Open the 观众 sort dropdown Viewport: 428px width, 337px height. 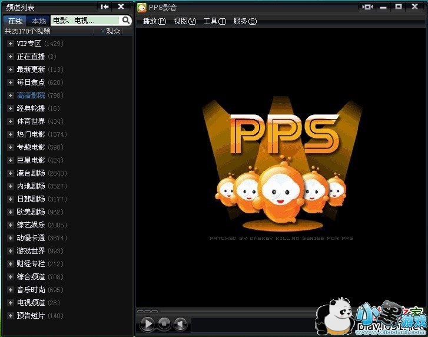pyautogui.click(x=111, y=31)
